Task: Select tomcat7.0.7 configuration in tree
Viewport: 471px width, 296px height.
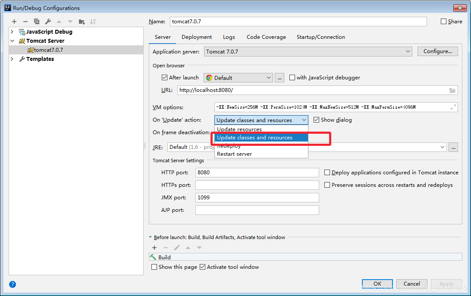Action: pyautogui.click(x=76, y=50)
